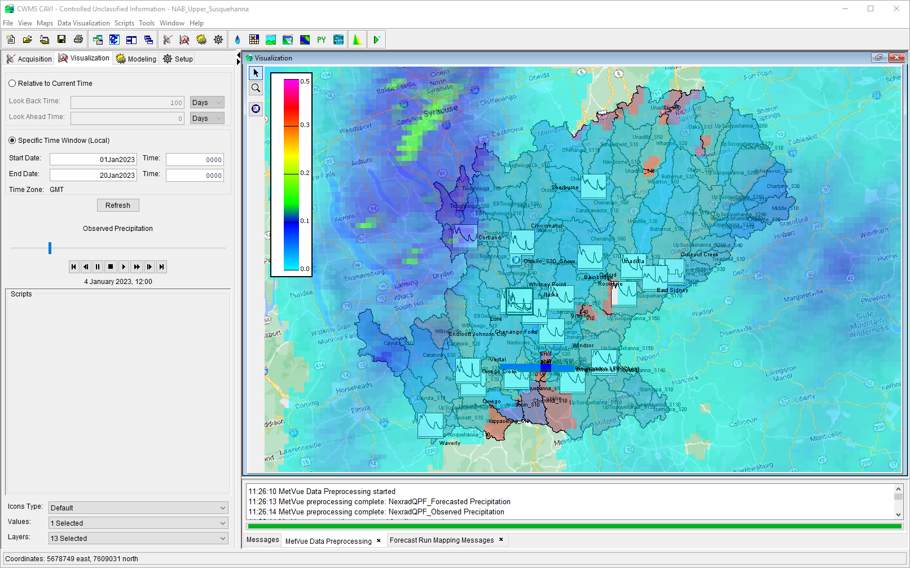
Task: Click the green PY script toolbar icon
Action: coord(322,40)
